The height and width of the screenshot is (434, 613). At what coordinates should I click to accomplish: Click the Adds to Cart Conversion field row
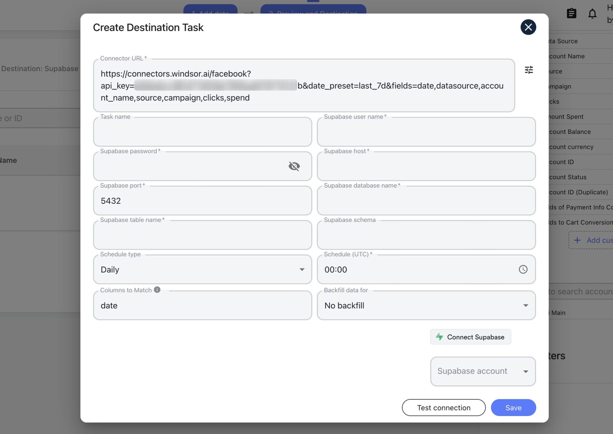(x=581, y=223)
